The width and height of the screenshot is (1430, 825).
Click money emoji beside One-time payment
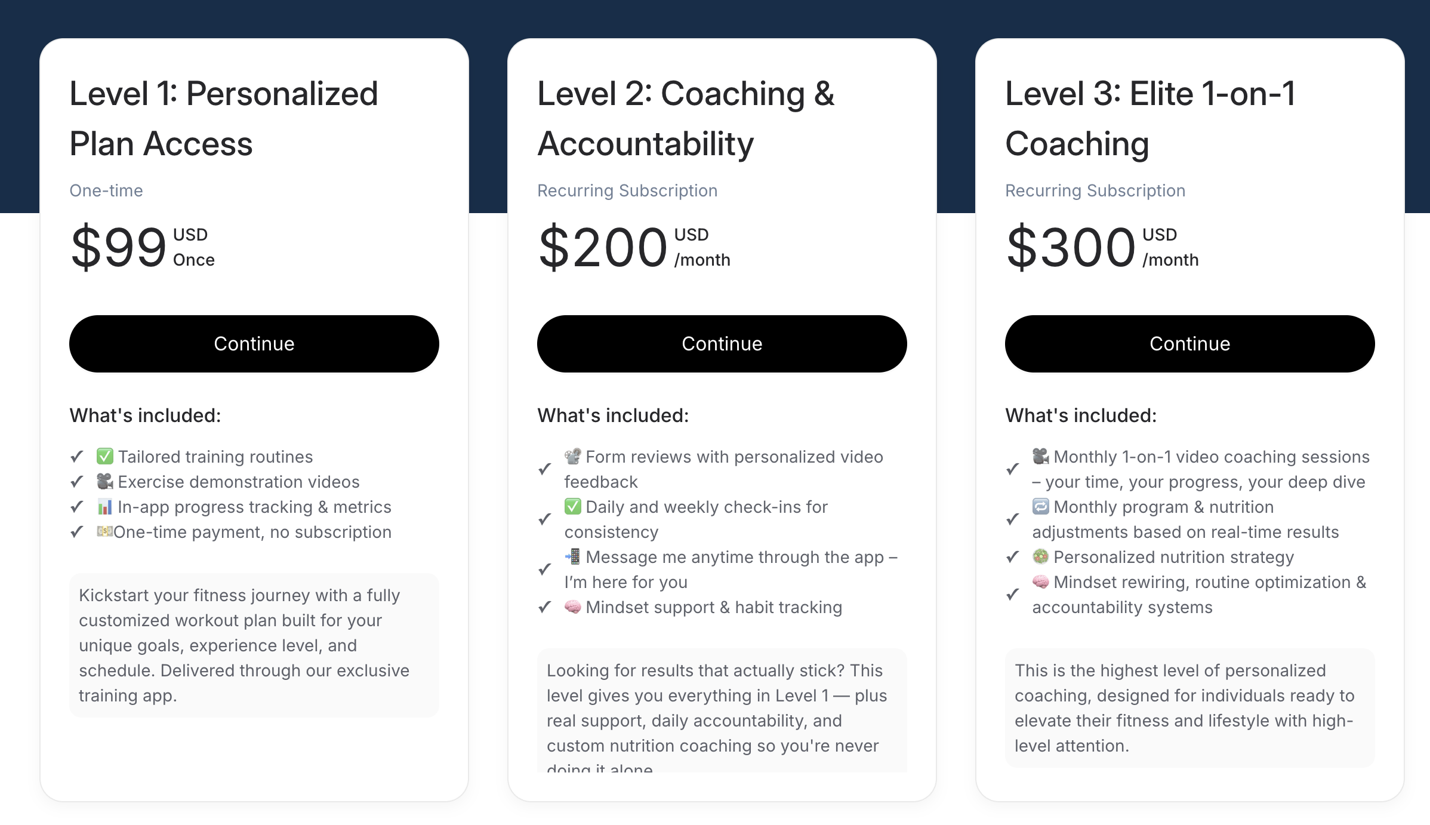(x=105, y=531)
